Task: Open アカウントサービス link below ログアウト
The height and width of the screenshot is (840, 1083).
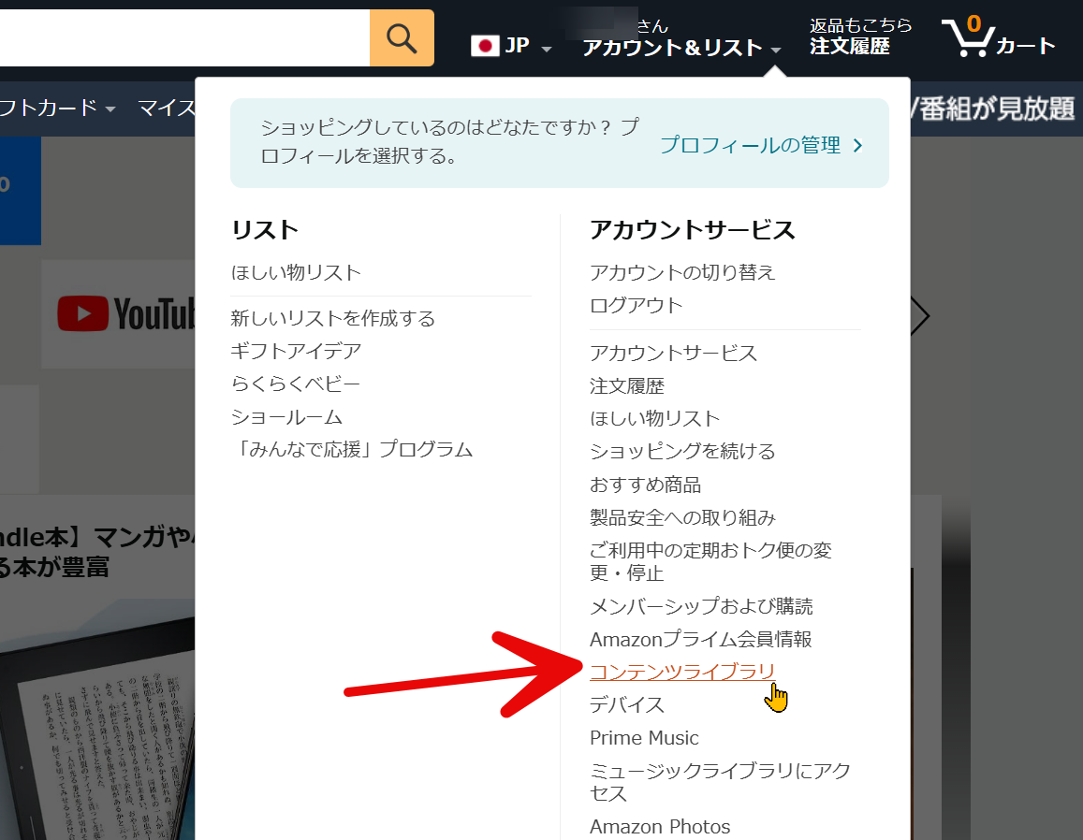Action: (x=673, y=353)
